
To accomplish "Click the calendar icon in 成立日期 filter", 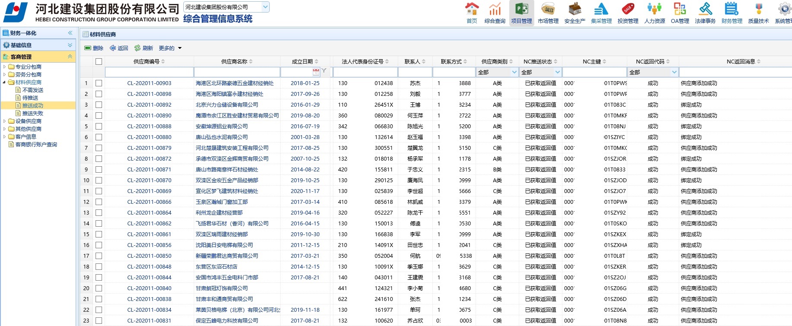I will [x=316, y=72].
